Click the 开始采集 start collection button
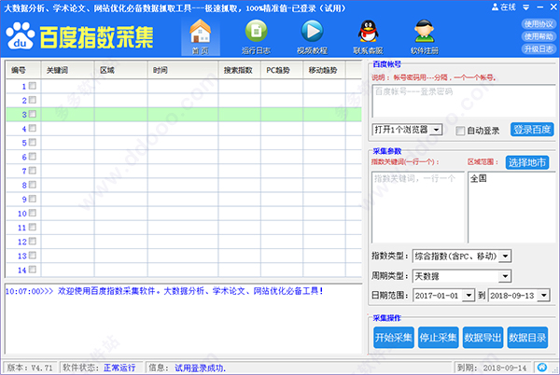This screenshot has width=560, height=375. click(393, 338)
